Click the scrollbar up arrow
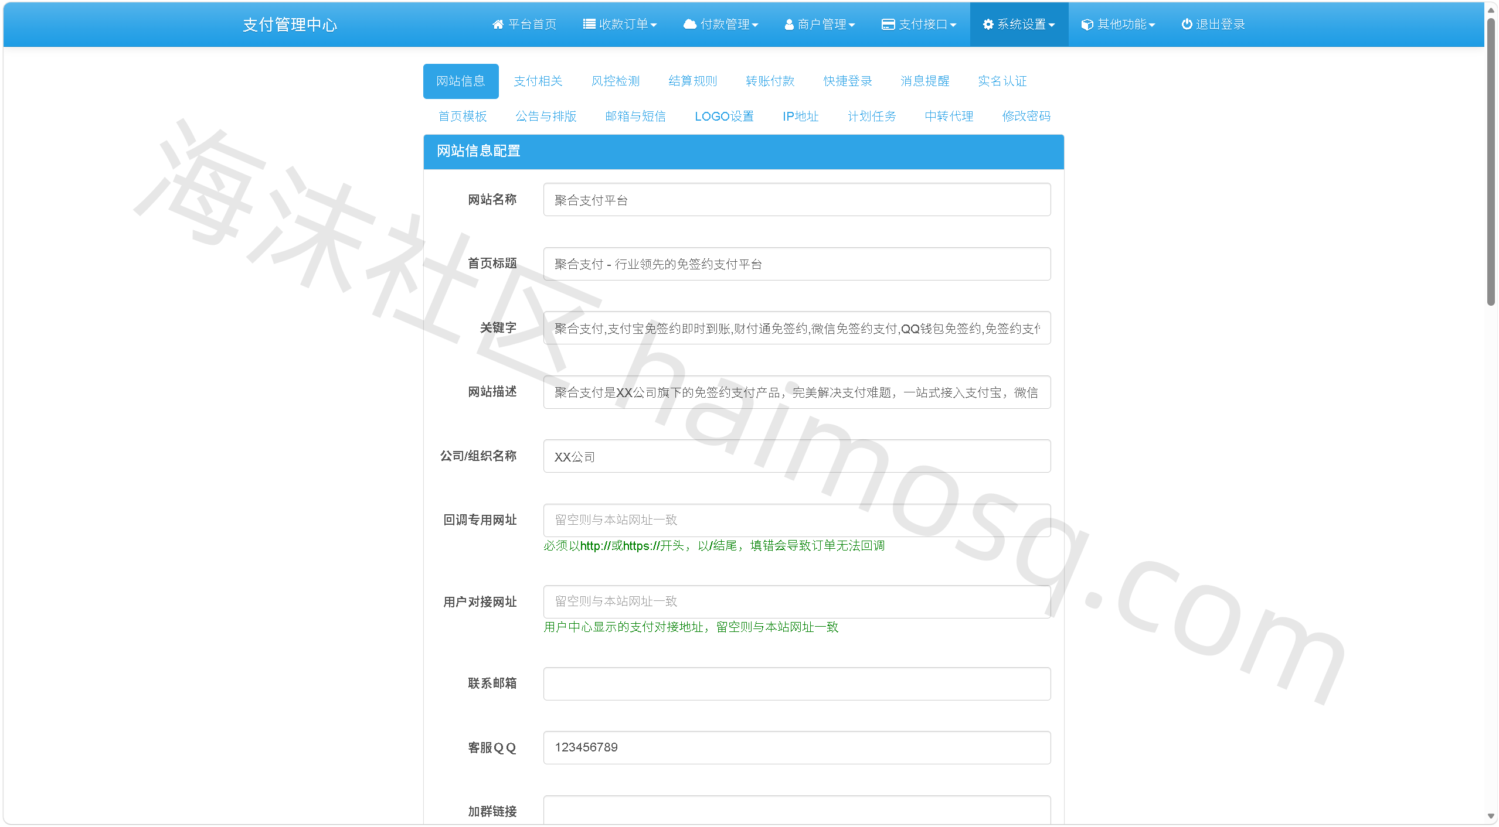Image resolution: width=1499 pixels, height=827 pixels. pyautogui.click(x=1491, y=10)
